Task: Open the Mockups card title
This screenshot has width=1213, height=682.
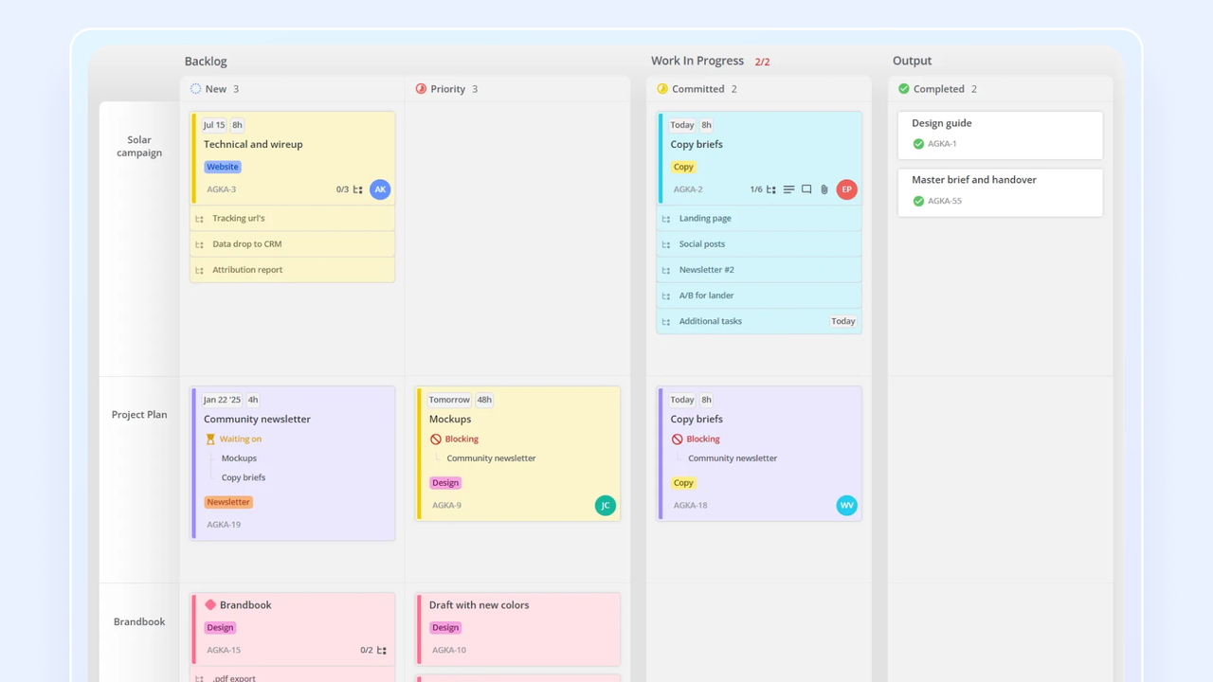Action: tap(450, 419)
